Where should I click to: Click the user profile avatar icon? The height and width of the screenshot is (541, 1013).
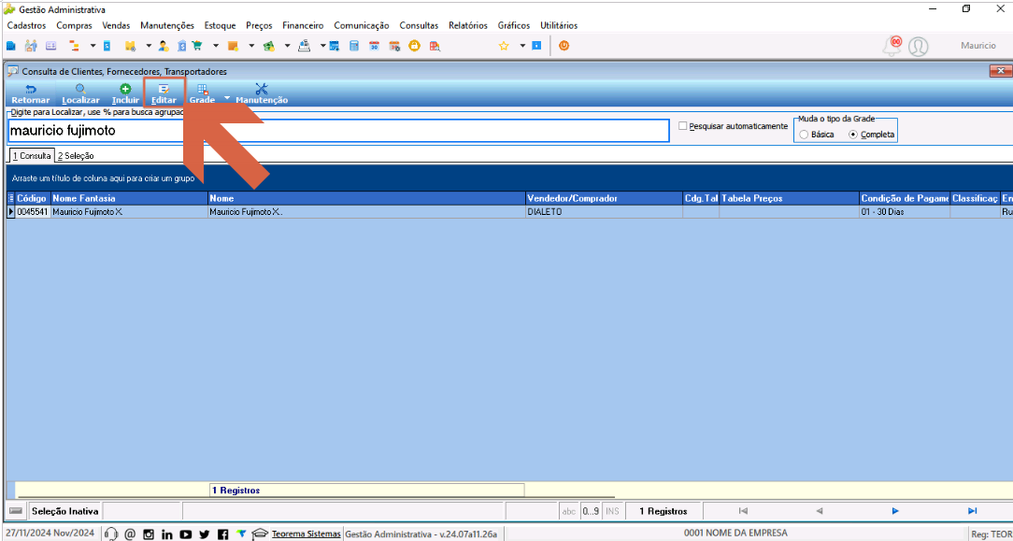(x=918, y=47)
